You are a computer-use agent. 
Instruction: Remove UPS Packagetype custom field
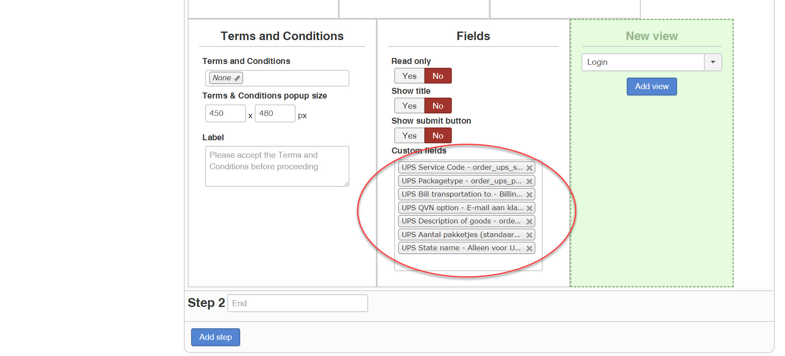click(529, 181)
